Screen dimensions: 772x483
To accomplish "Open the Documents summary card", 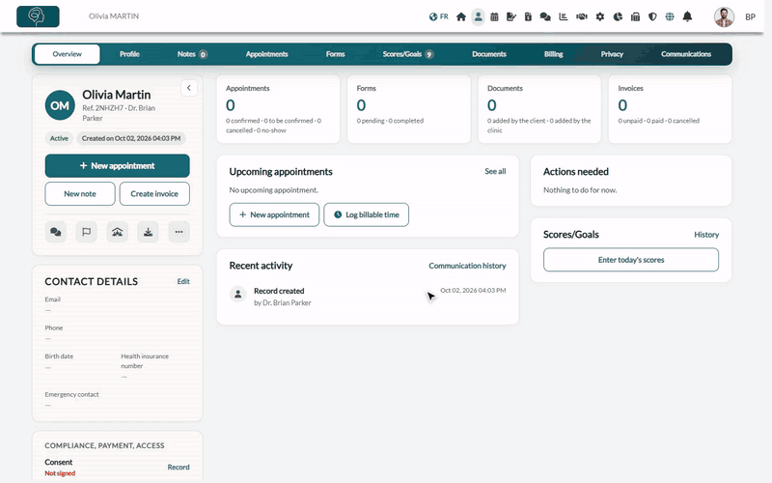I will (x=539, y=109).
